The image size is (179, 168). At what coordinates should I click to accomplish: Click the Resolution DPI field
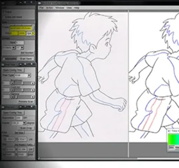19,118
